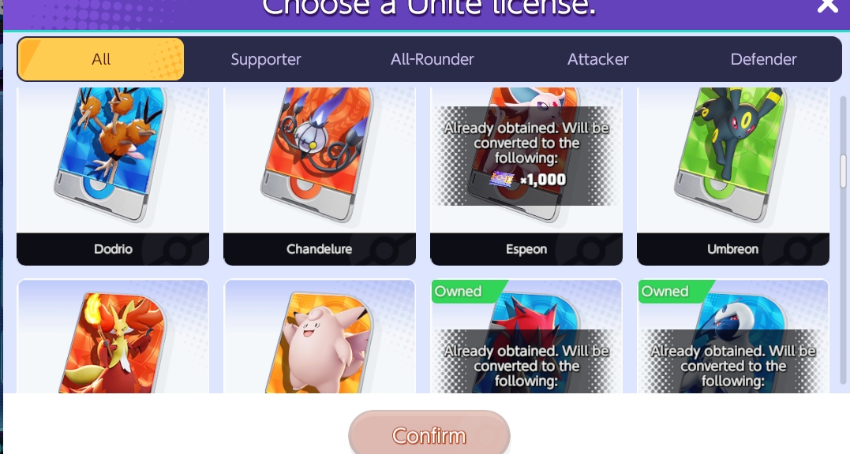850x454 pixels.
Task: Click the Confirm button
Action: [x=429, y=434]
